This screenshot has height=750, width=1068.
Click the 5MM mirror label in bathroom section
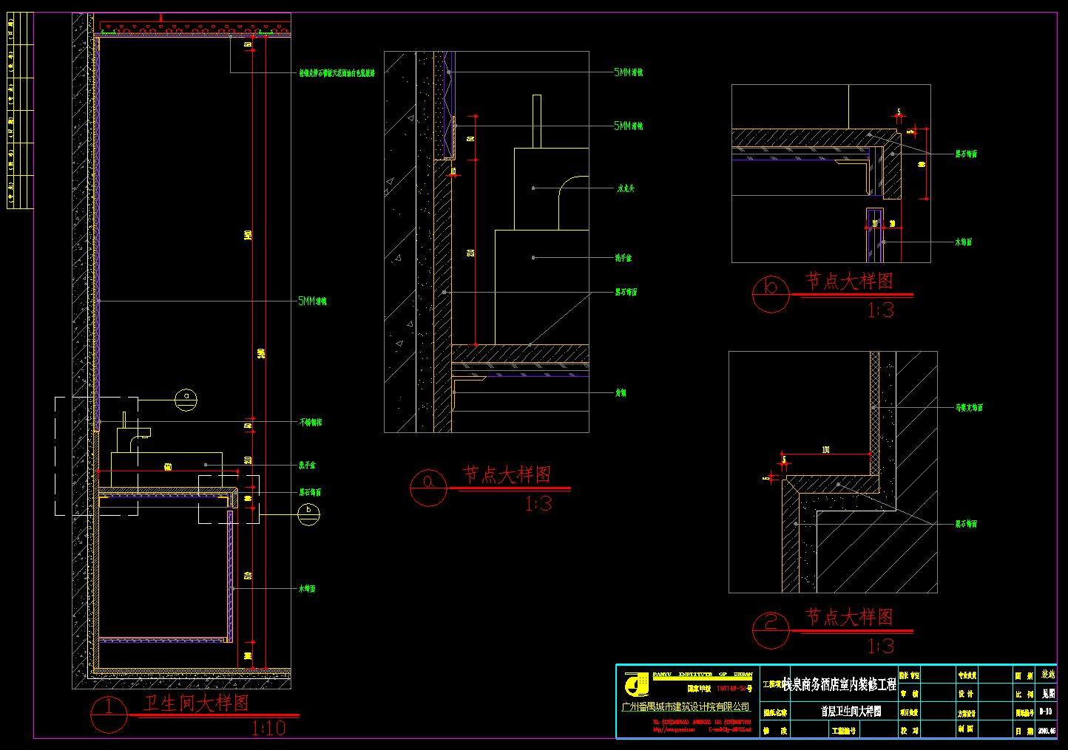312,301
